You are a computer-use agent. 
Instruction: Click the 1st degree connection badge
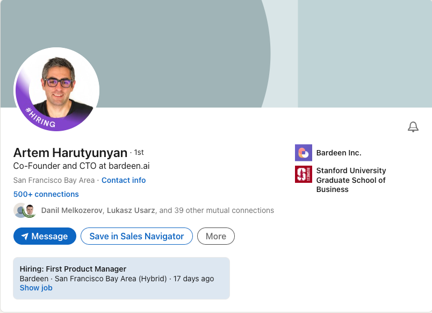pyautogui.click(x=139, y=152)
